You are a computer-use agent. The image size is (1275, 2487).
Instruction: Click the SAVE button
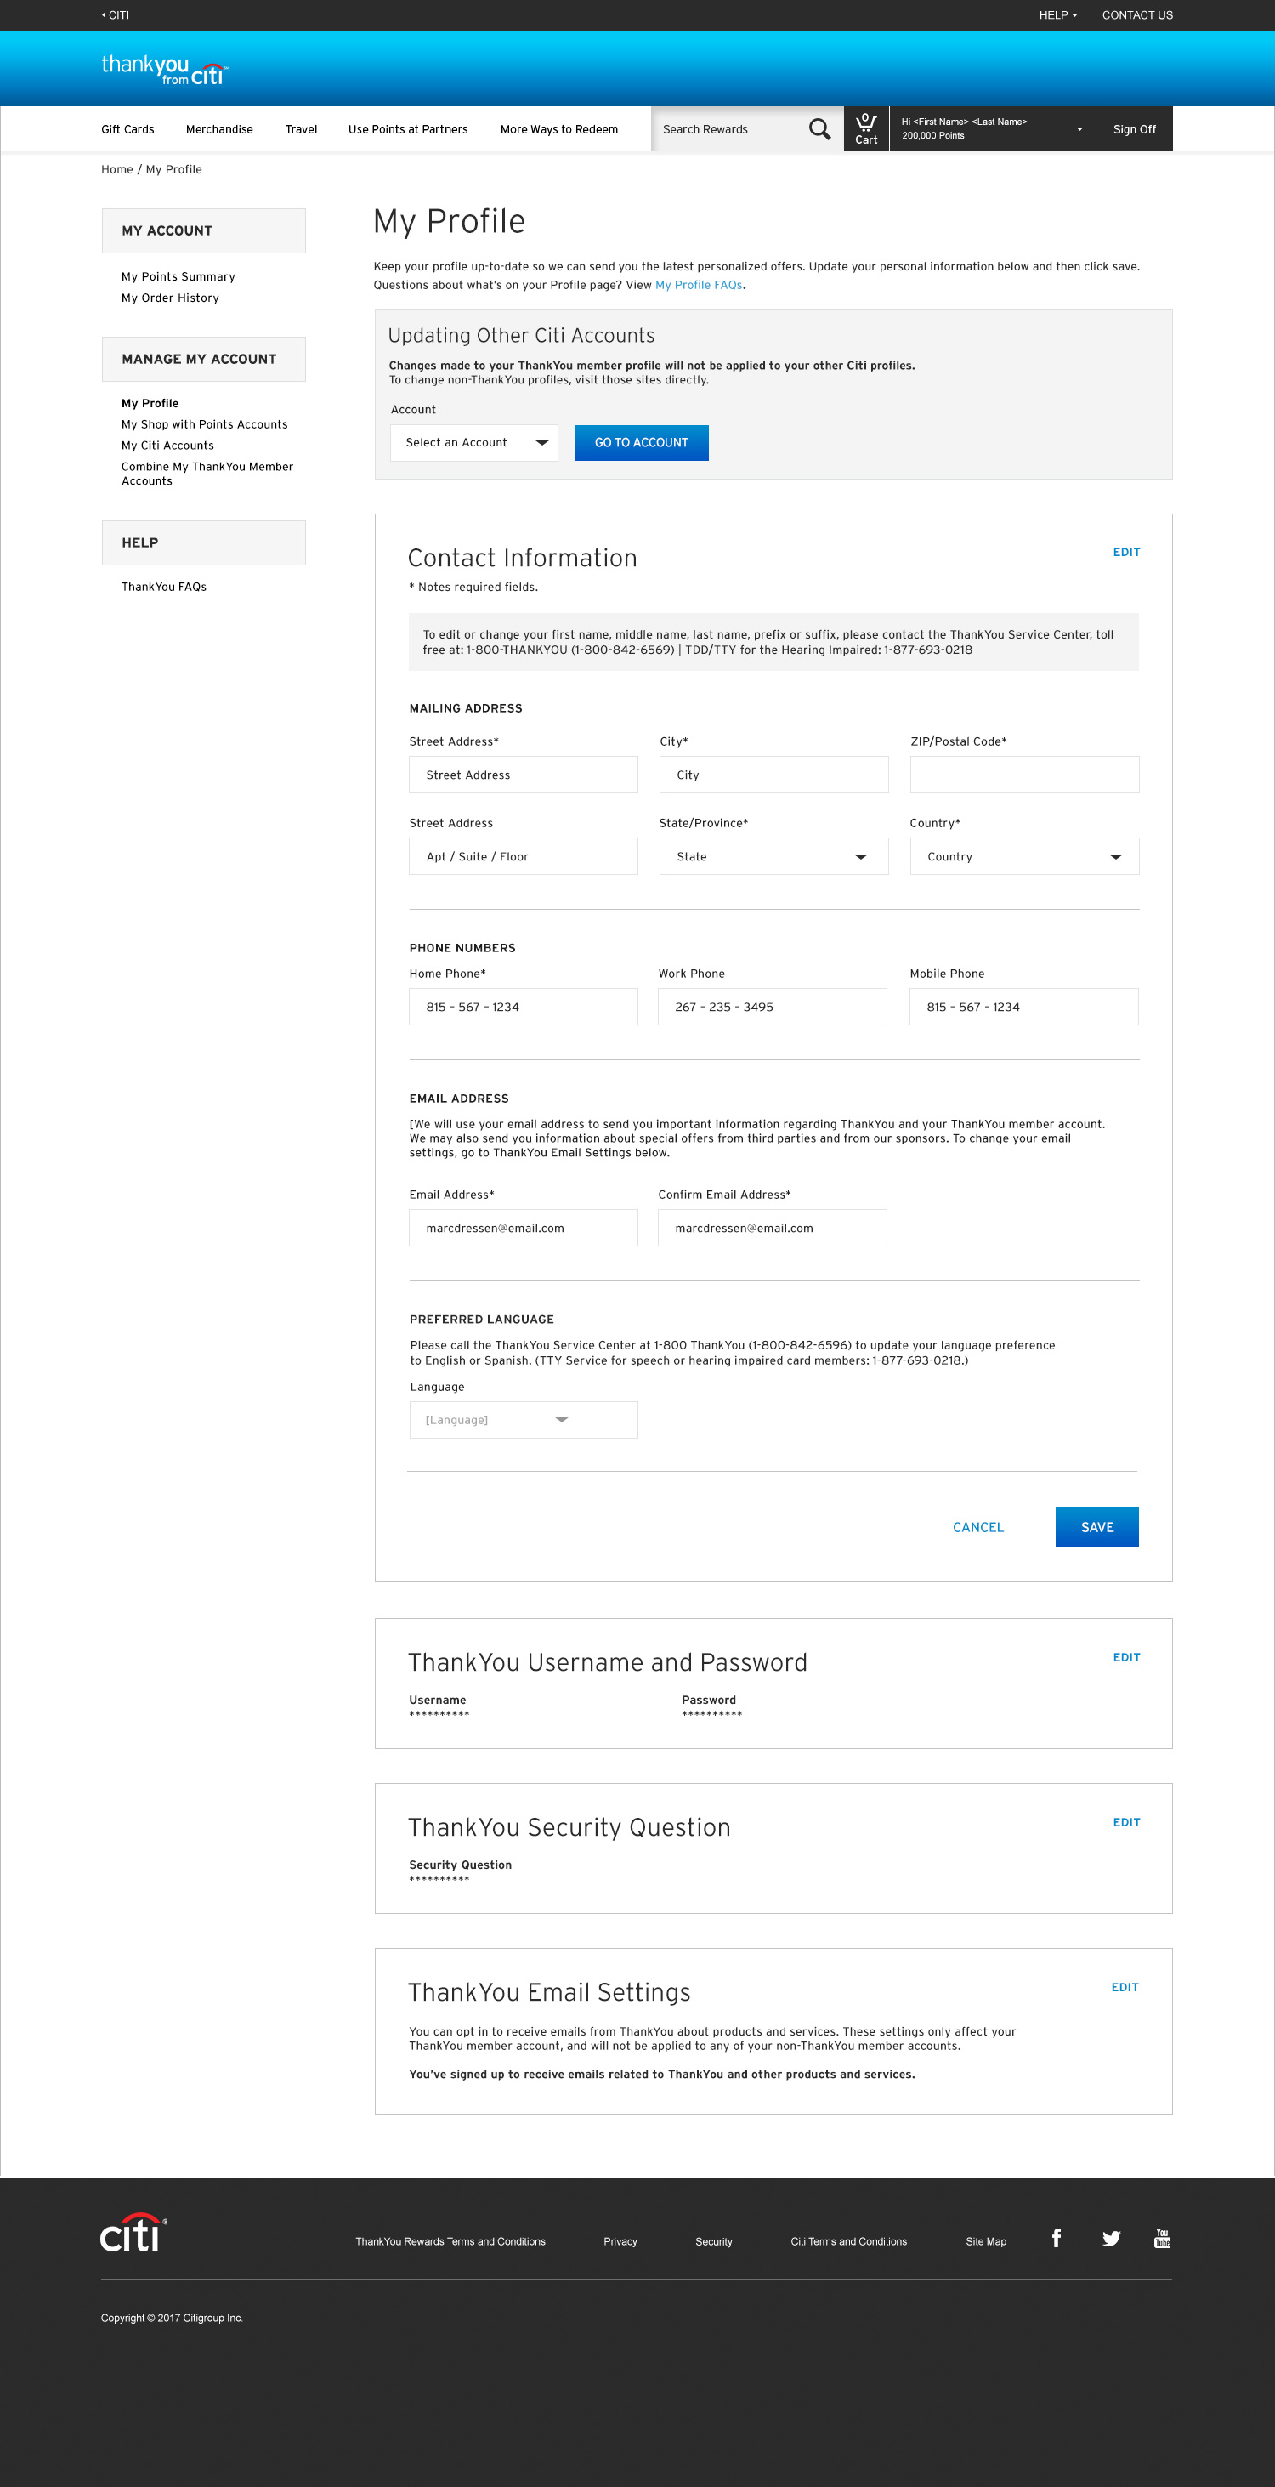pos(1096,1527)
